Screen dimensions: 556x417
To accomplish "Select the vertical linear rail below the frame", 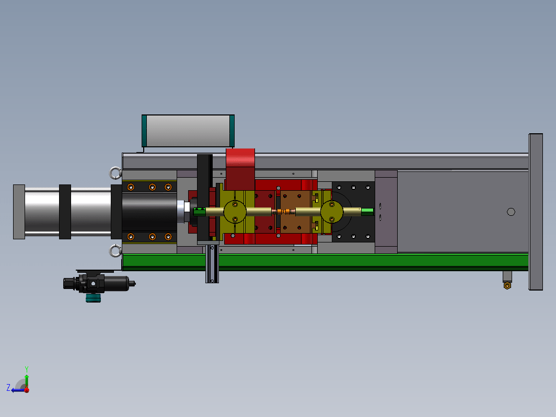I will [212, 263].
